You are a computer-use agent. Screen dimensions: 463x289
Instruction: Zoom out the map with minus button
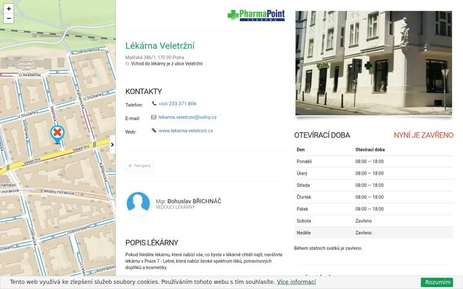pyautogui.click(x=9, y=18)
